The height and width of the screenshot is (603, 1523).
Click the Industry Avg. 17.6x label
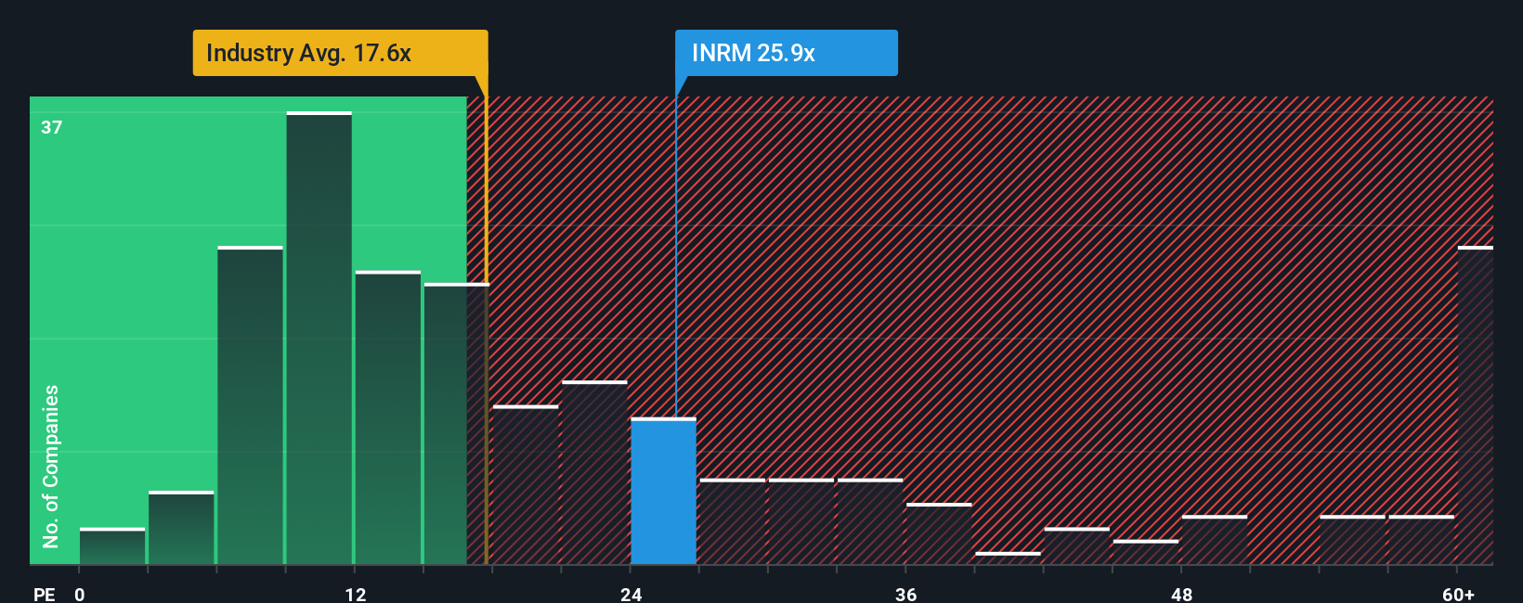[340, 53]
